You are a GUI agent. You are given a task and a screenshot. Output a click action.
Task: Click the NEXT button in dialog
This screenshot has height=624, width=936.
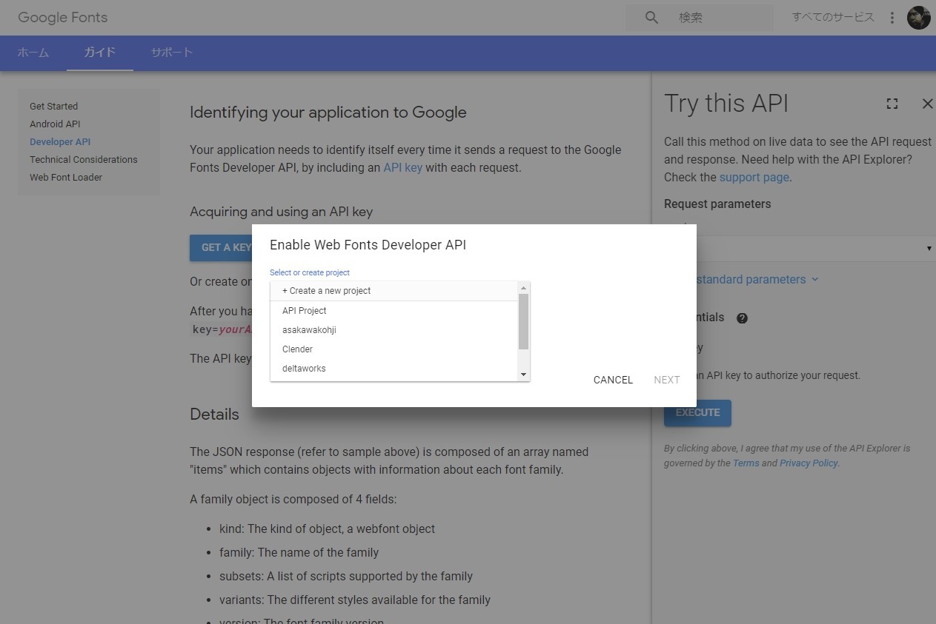point(667,380)
